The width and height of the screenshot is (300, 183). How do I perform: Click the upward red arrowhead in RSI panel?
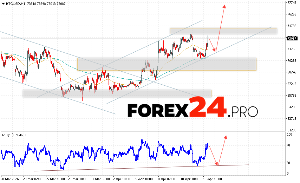(225, 137)
